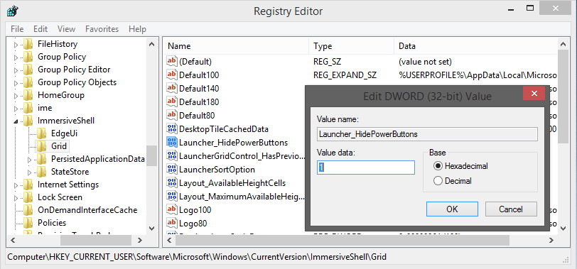This screenshot has height=269, width=577.
Task: Click the Policies folder icon
Action: tap(28, 223)
